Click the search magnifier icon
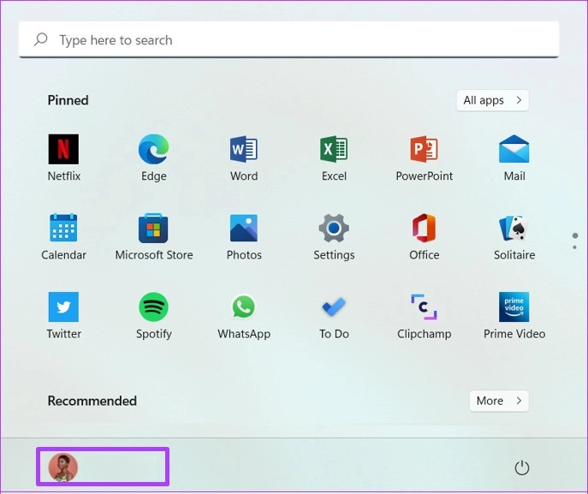The height and width of the screenshot is (494, 588). (40, 39)
